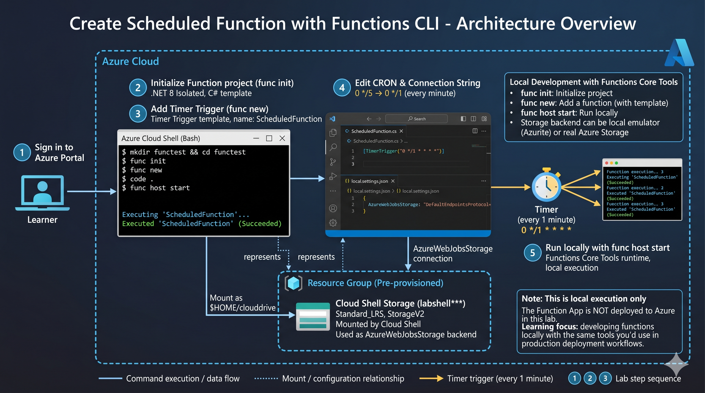Click "Executing 'ScheduledFunction'..." in Cloud Shell output

click(185, 214)
